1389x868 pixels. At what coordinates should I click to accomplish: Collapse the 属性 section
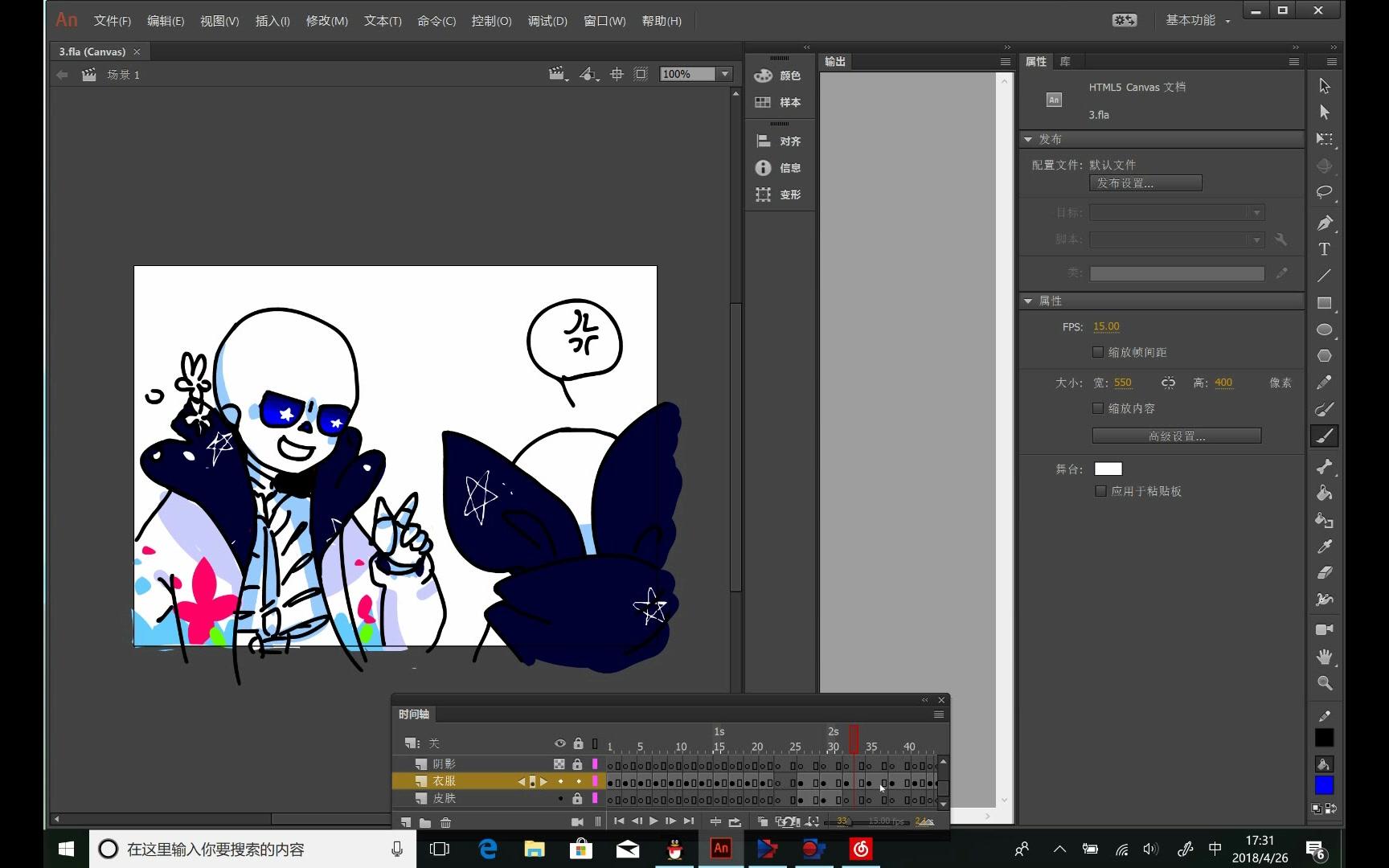tap(1028, 301)
